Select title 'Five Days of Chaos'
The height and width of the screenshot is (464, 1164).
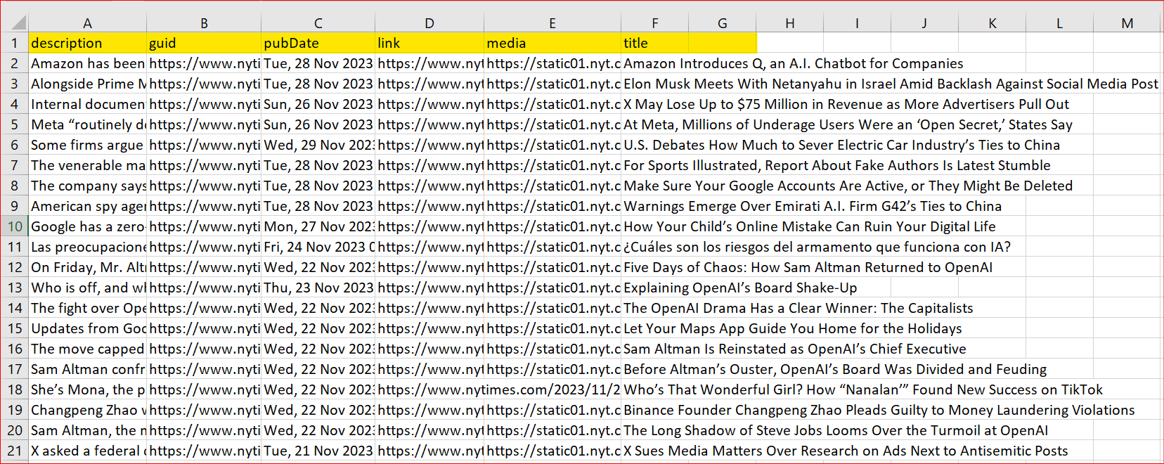coord(808,267)
